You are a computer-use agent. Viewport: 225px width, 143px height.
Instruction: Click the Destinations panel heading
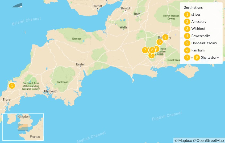[193, 8]
